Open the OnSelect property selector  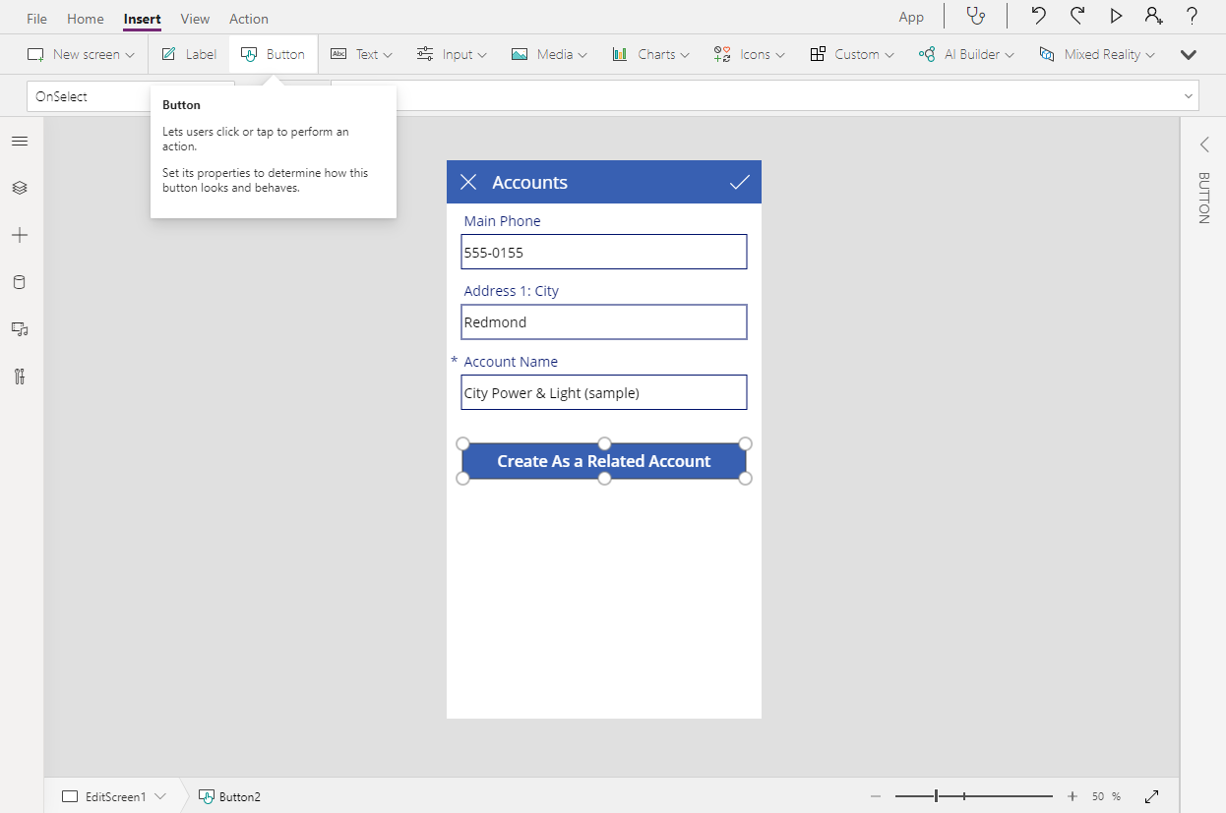pyautogui.click(x=130, y=96)
